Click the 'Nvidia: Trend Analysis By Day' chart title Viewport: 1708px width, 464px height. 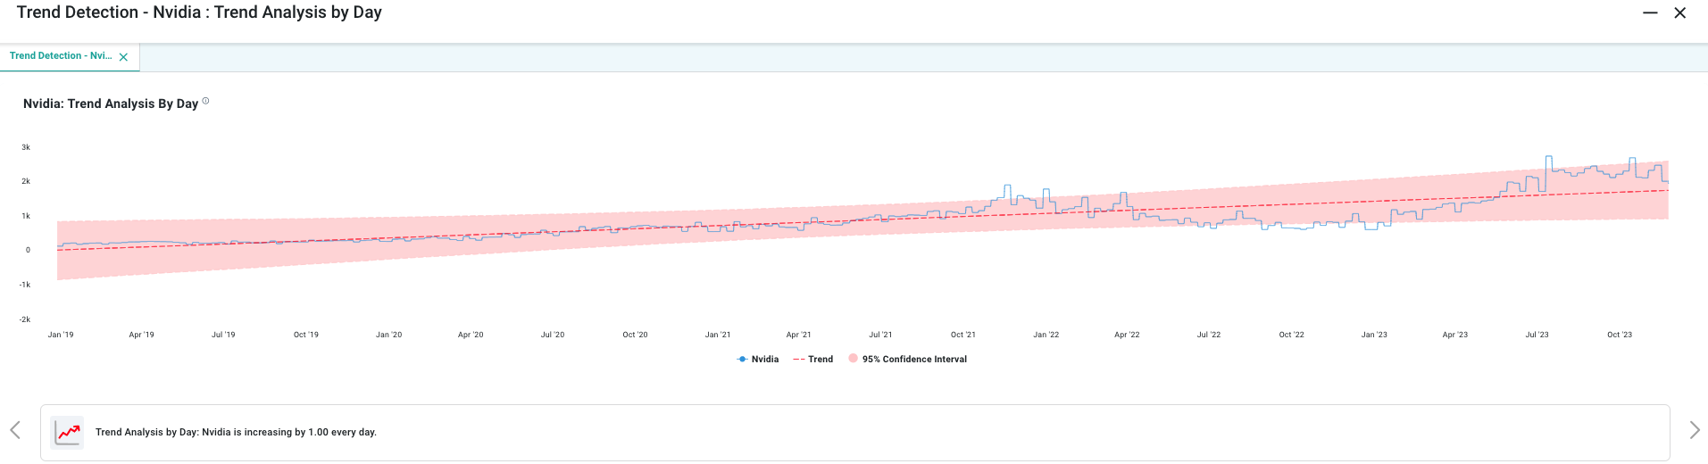tap(111, 104)
